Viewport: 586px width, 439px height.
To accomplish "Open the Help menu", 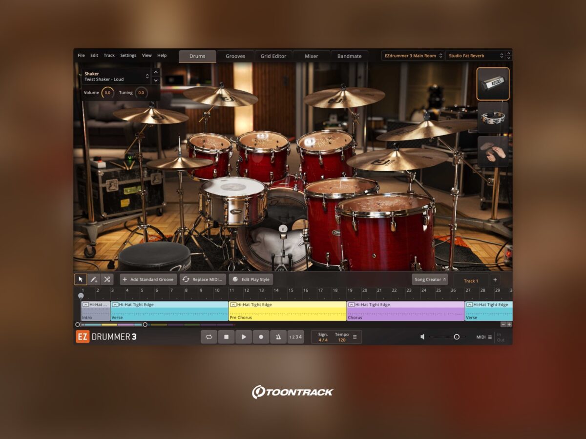I will tap(162, 56).
